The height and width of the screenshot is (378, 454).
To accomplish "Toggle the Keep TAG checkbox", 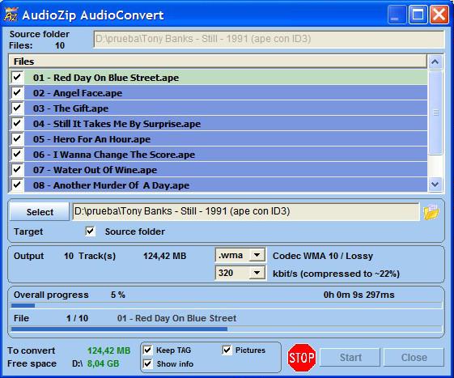I will pyautogui.click(x=147, y=350).
